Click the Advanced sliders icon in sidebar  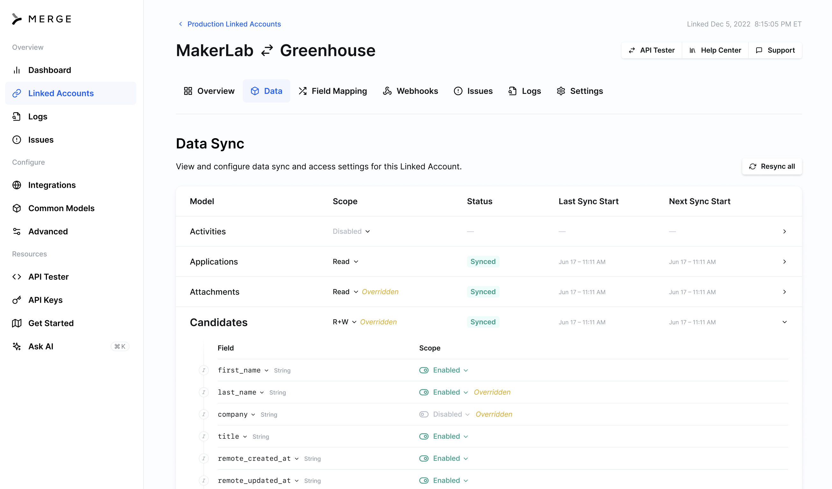tap(17, 231)
